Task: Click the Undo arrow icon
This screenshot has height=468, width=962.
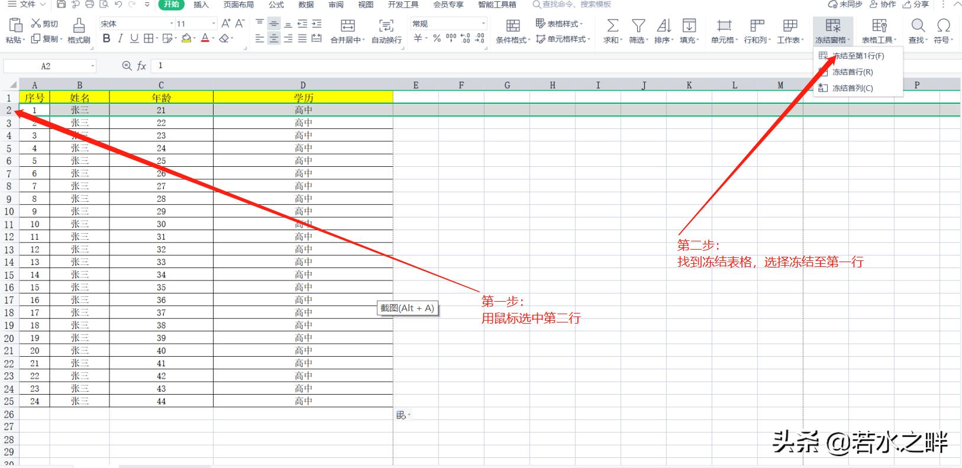Action: (118, 4)
